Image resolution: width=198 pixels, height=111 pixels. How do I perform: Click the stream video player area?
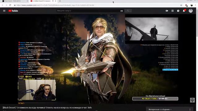click(x=98, y=59)
